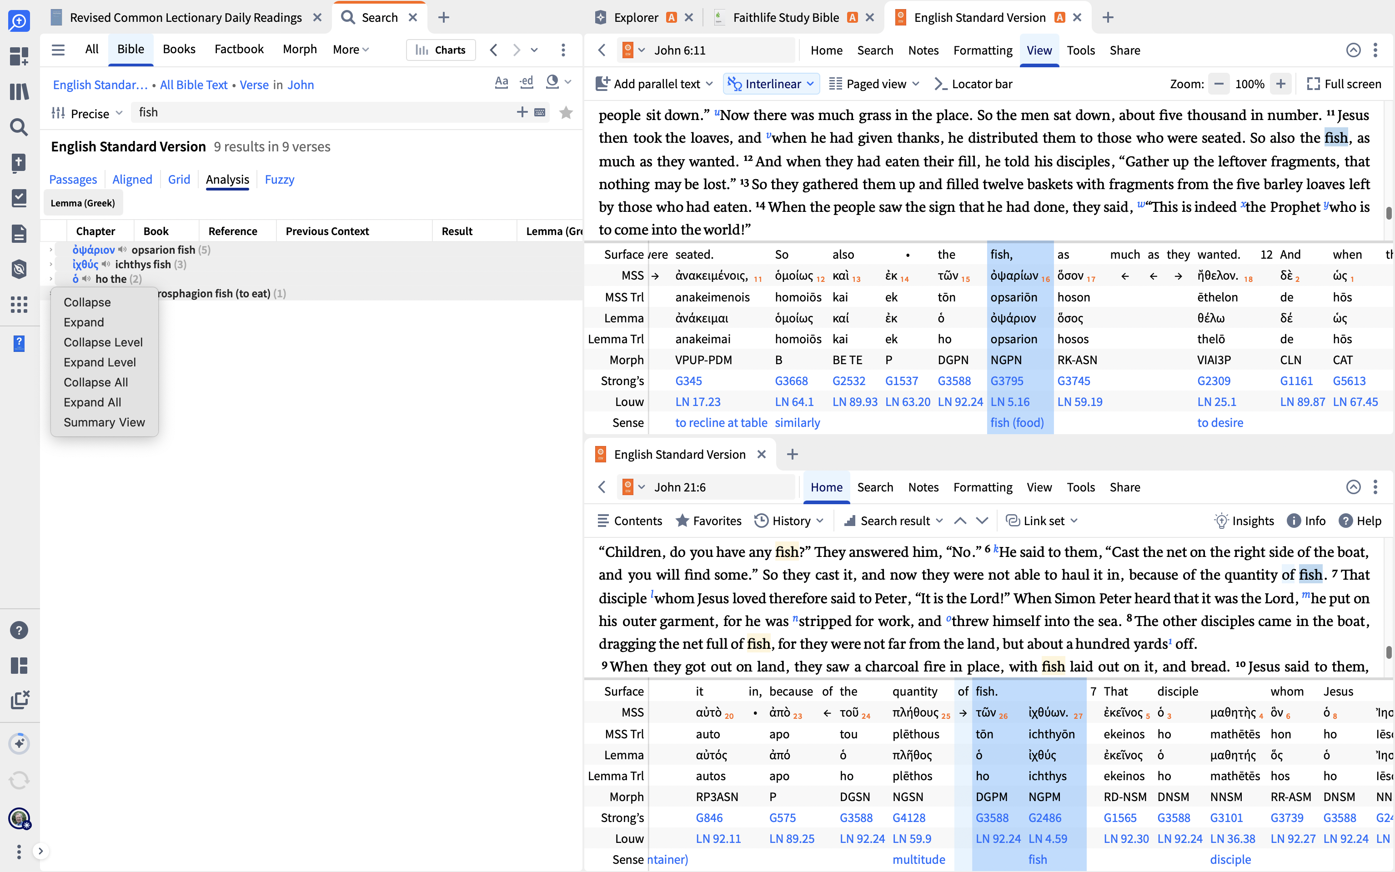Choose Summary View from context menu

pos(105,423)
